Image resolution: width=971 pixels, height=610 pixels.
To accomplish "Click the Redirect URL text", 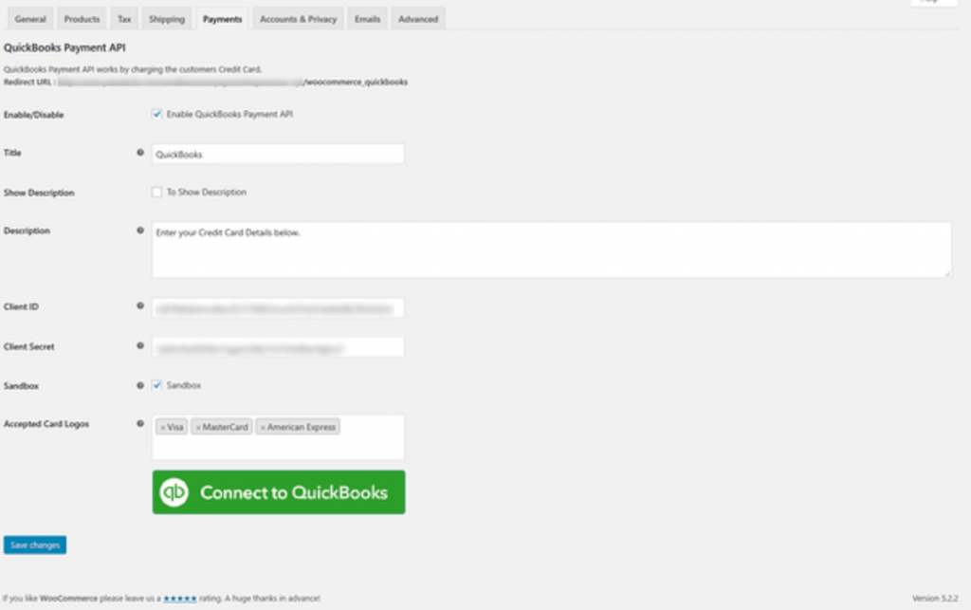I will (206, 82).
